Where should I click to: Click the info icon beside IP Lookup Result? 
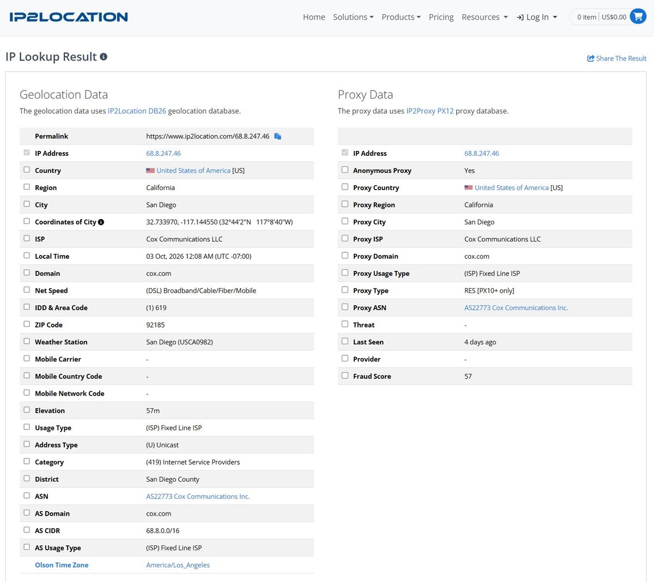(x=104, y=57)
